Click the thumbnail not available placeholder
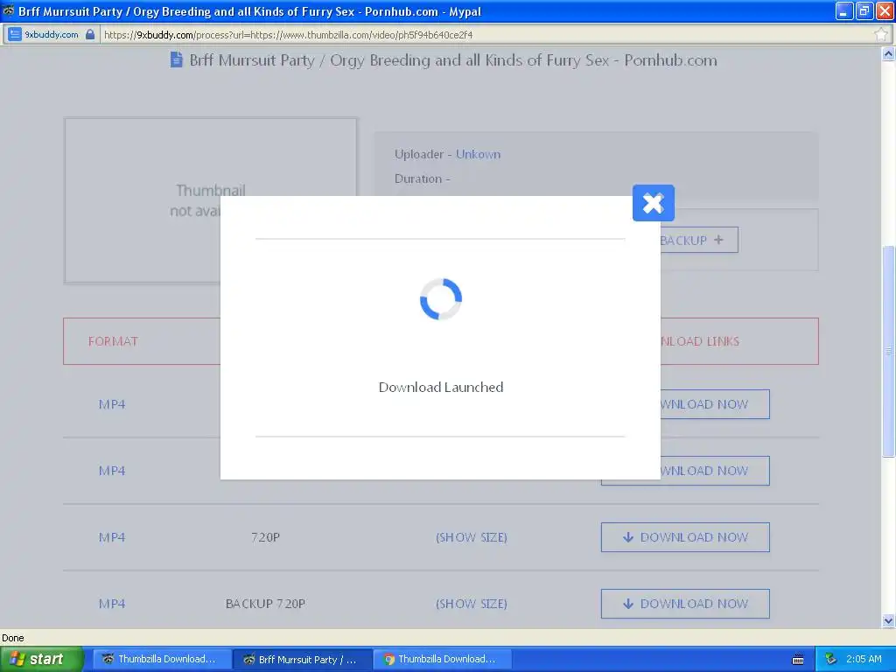 click(x=143, y=200)
